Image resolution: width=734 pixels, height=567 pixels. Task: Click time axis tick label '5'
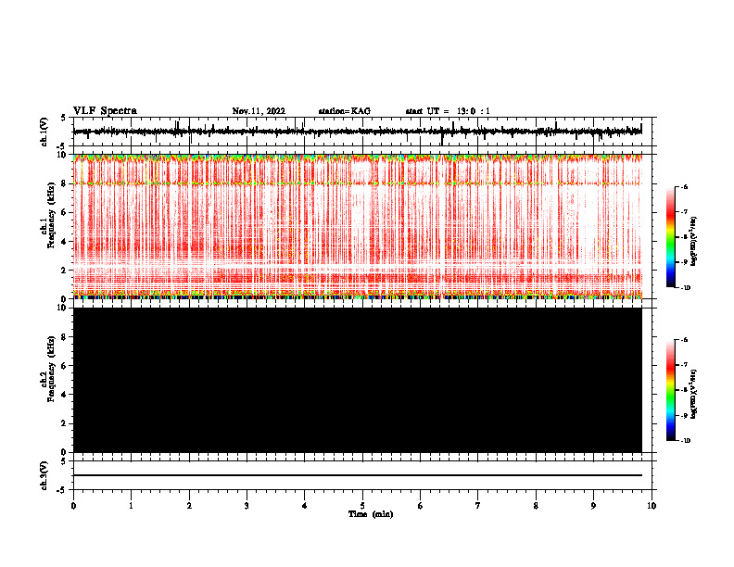coord(362,506)
